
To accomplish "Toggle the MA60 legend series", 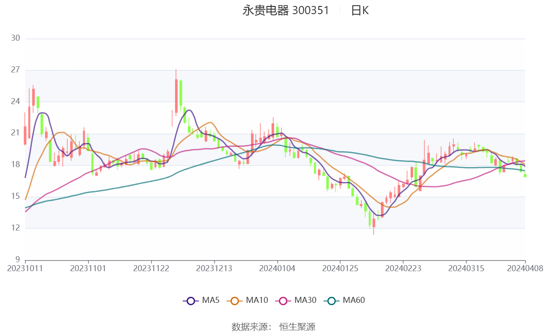I will tap(344, 300).
